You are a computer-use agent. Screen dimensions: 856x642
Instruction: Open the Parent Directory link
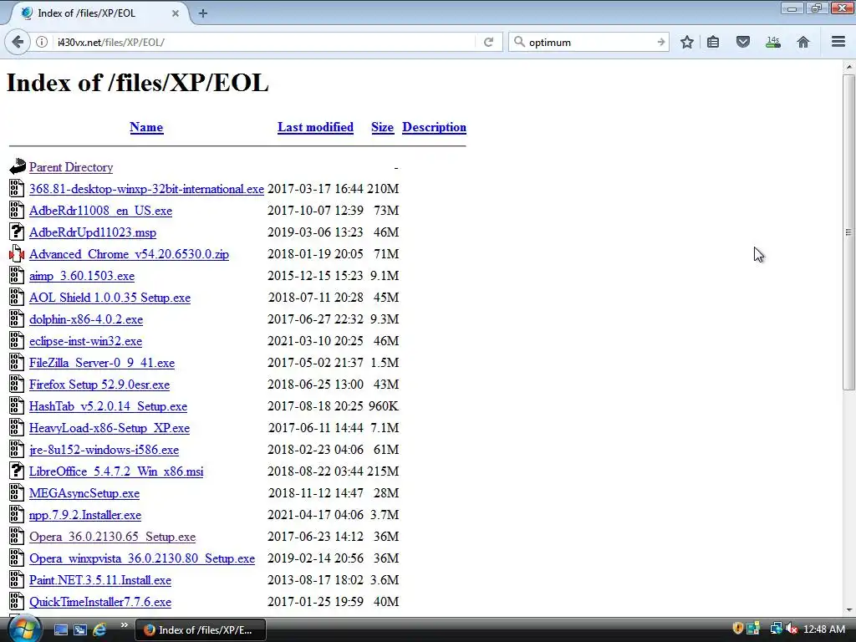tap(71, 167)
